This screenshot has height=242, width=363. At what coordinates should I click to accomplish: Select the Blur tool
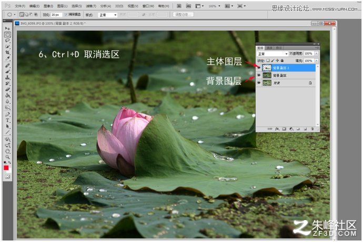8,101
